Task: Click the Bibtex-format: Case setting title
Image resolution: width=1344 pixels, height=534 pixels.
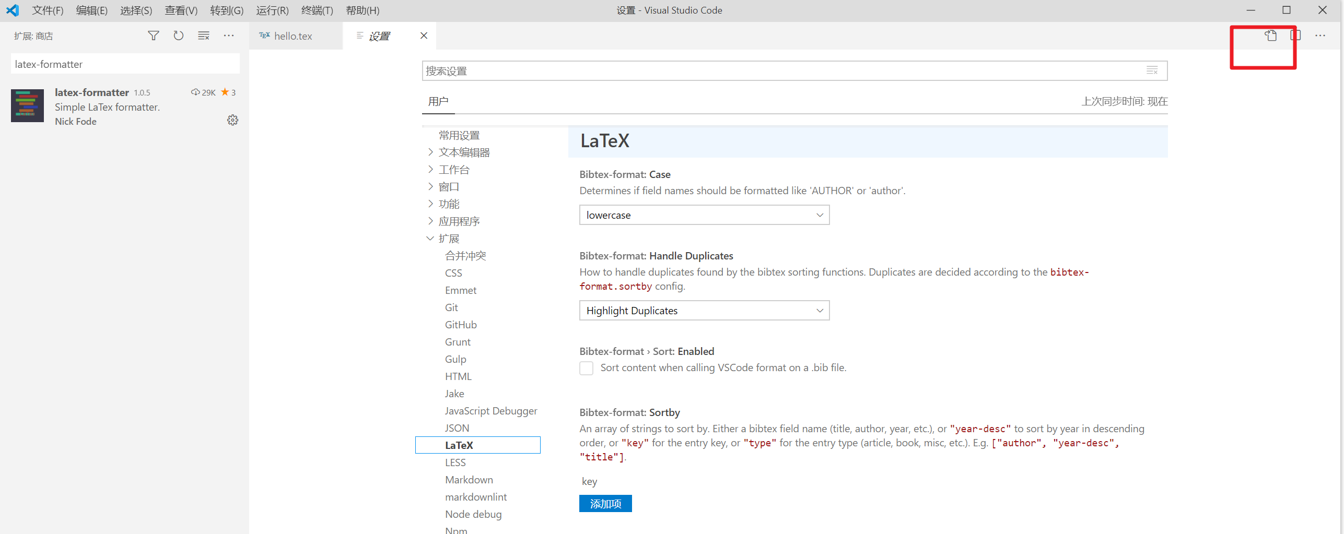Action: click(x=625, y=174)
